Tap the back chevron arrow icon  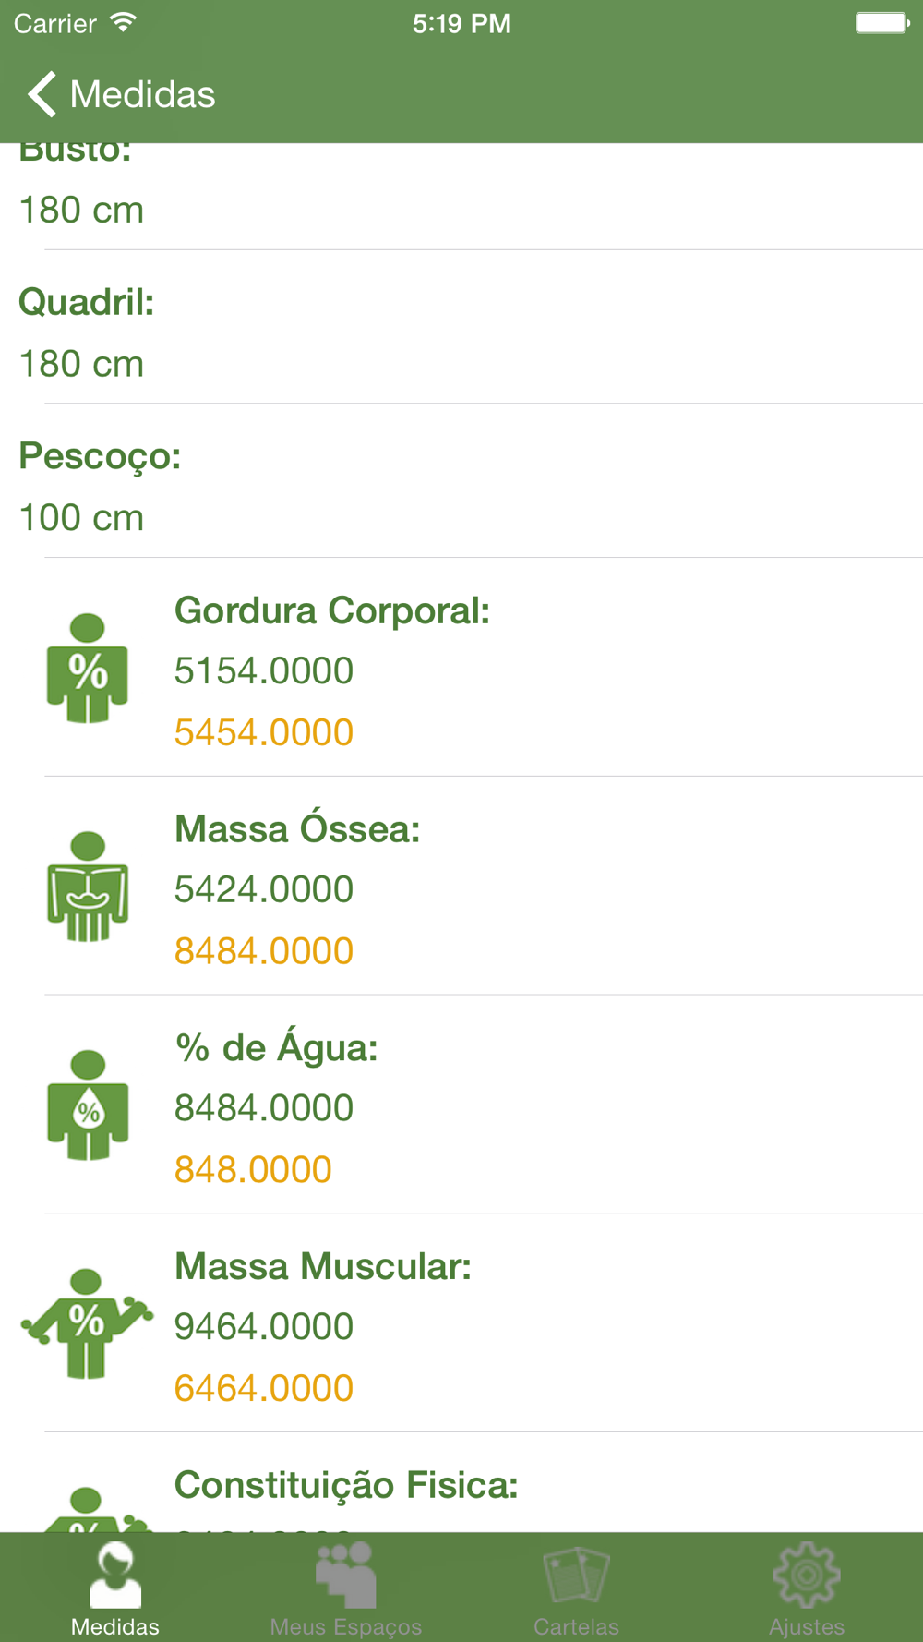point(42,94)
